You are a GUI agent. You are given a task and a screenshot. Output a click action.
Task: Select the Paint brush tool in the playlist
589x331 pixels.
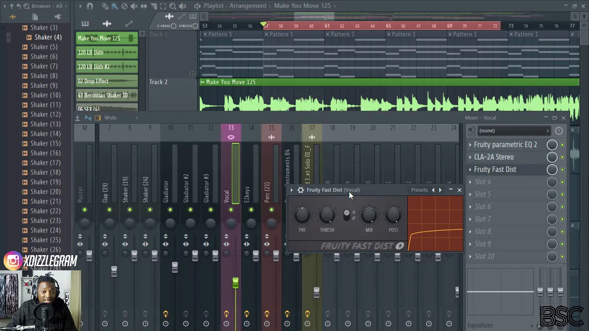pos(115,6)
